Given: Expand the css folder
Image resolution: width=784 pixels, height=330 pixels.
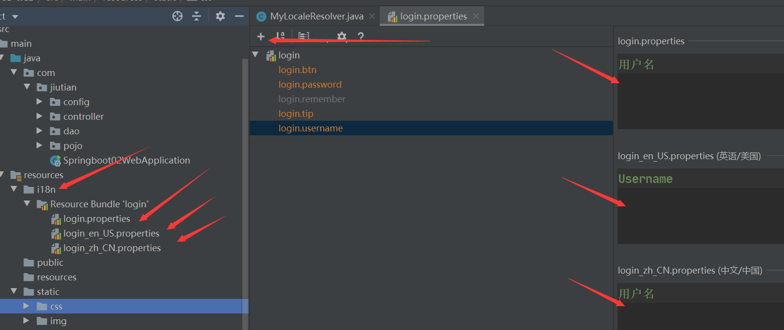Looking at the screenshot, I should coord(26,306).
